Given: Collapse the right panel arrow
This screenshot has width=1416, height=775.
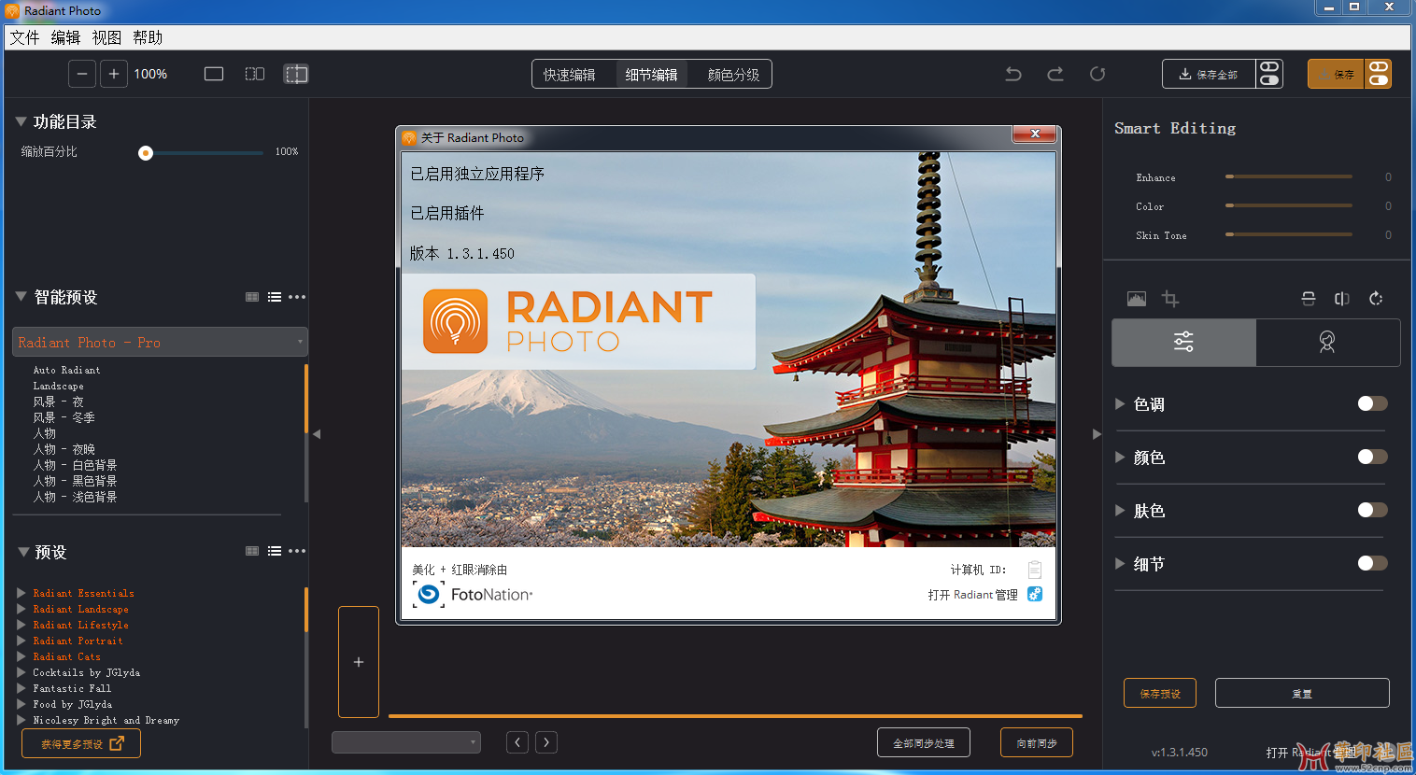Looking at the screenshot, I should [x=1097, y=434].
